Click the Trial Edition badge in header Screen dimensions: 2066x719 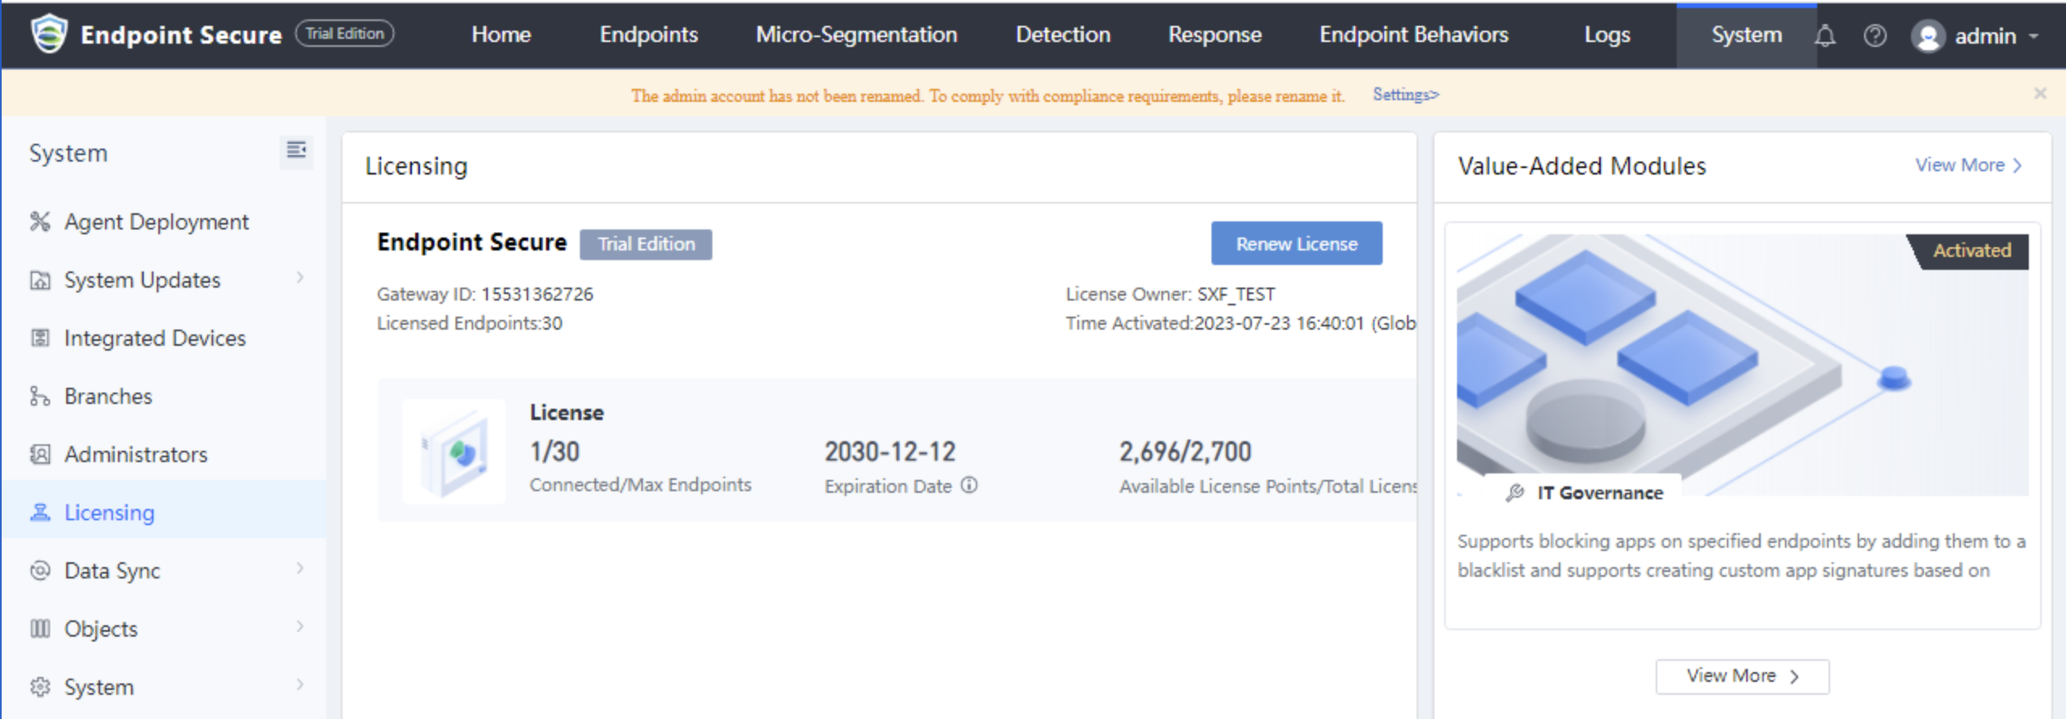pos(345,34)
